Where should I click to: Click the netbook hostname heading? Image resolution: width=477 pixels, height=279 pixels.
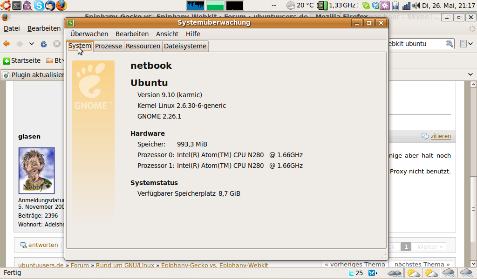coord(151,66)
